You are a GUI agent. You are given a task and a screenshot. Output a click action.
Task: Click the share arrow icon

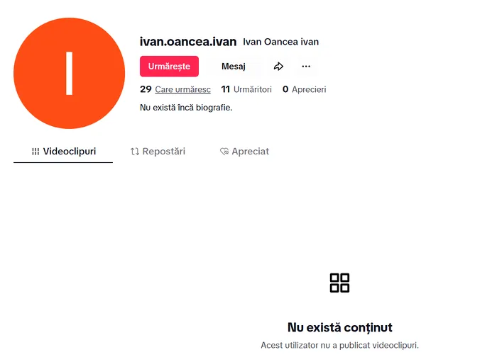(x=279, y=67)
